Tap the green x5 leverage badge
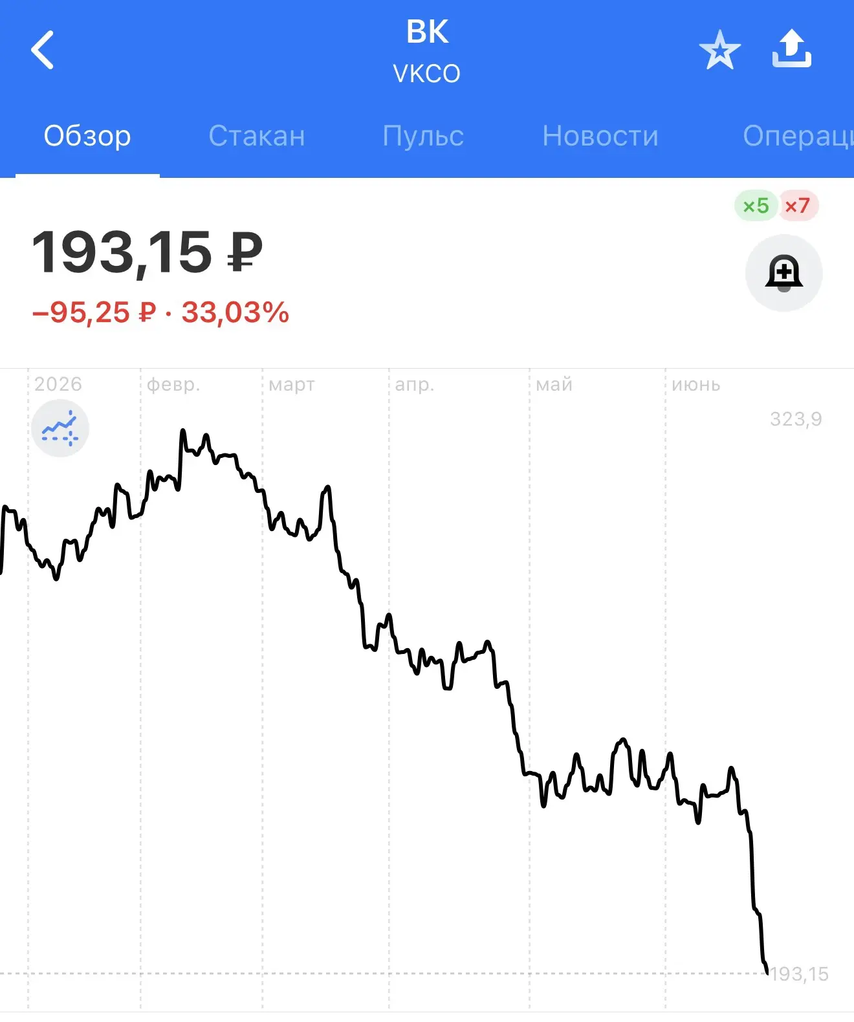This screenshot has width=854, height=1022. (756, 206)
